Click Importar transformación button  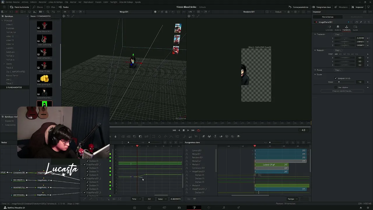click(x=342, y=91)
